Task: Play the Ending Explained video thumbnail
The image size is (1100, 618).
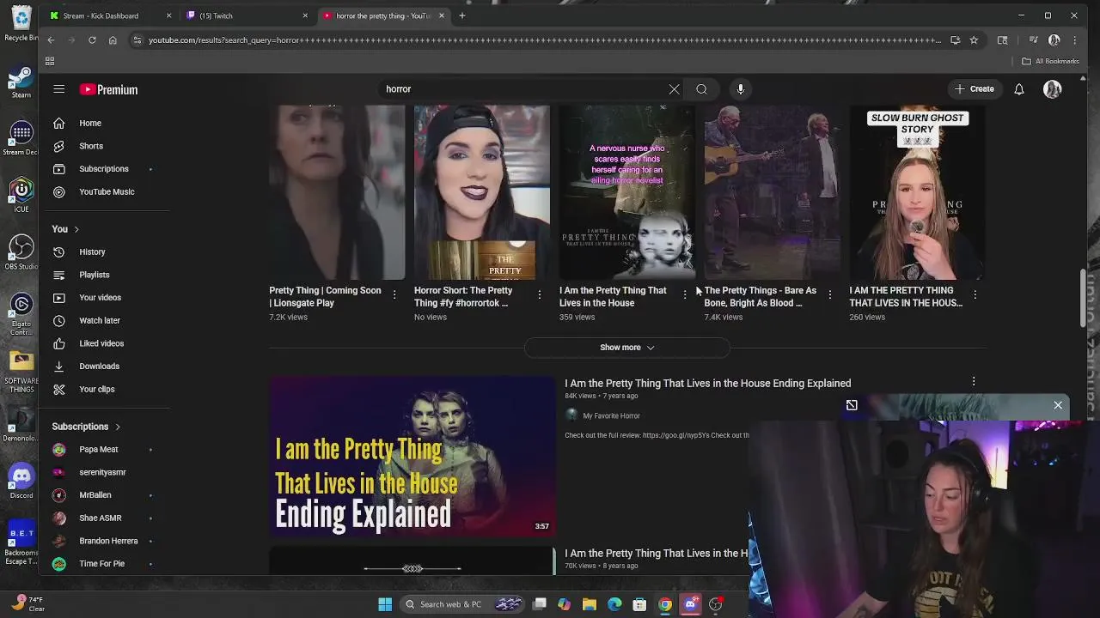Action: [412, 457]
